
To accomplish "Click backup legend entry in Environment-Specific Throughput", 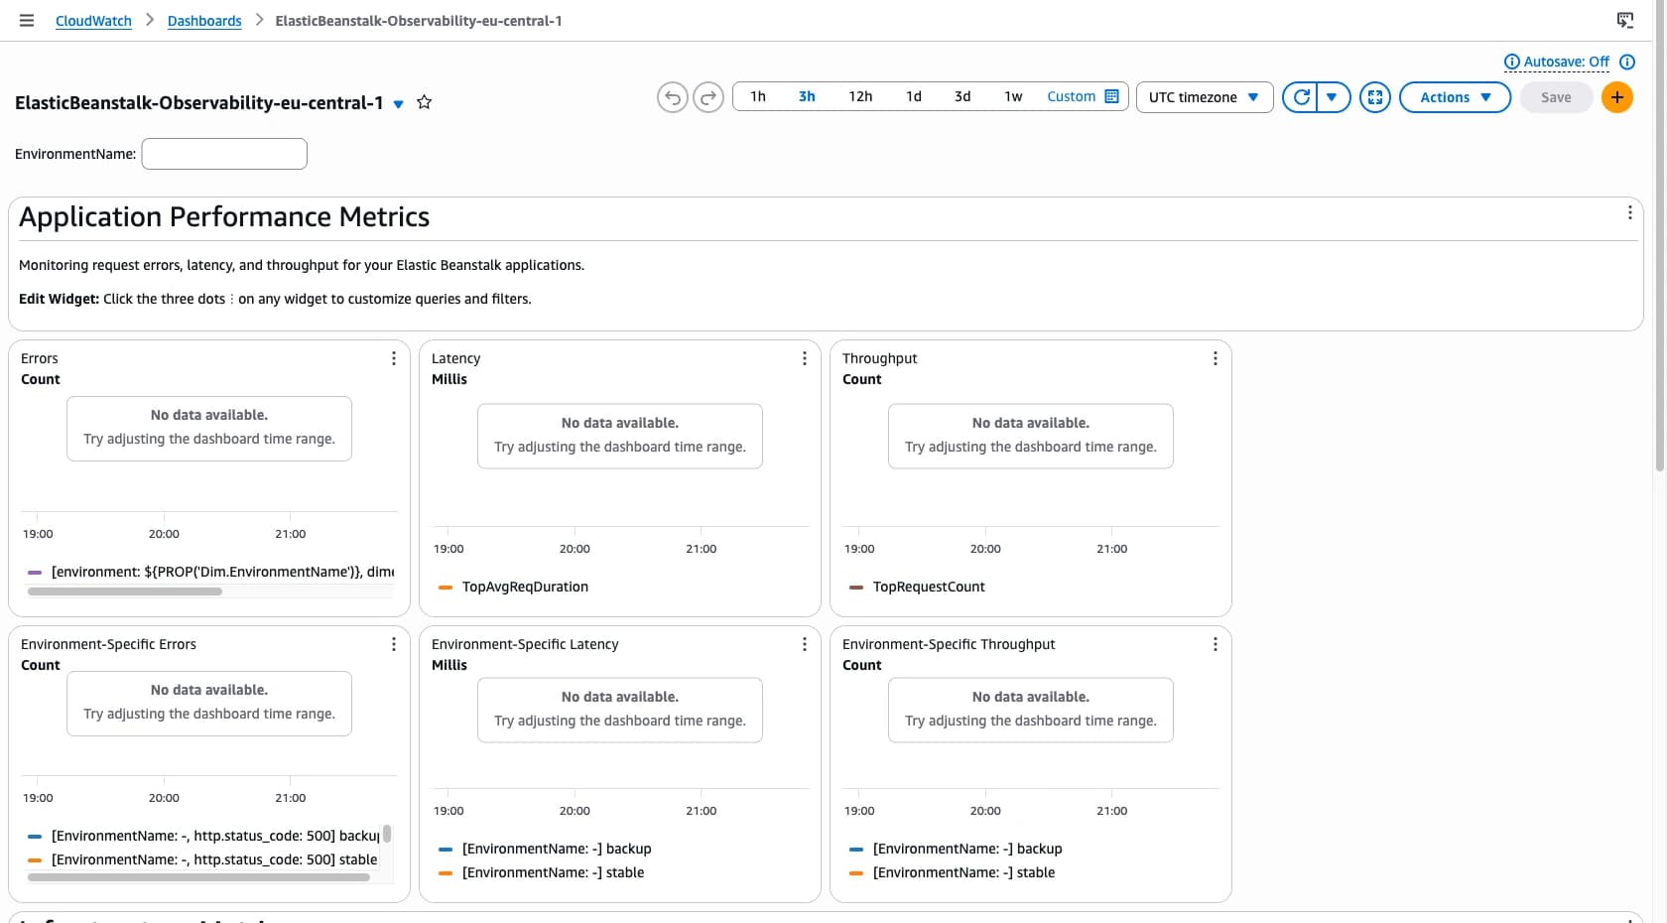I will [x=967, y=849].
